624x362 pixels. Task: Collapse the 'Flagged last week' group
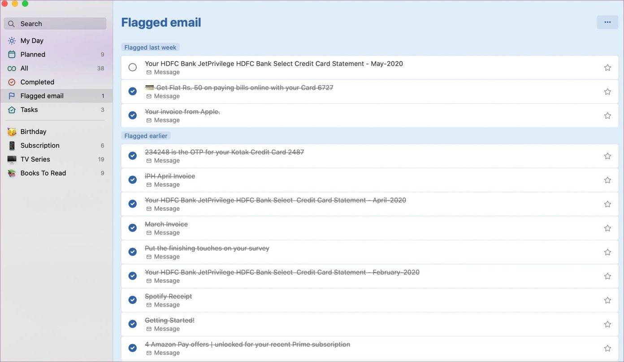click(150, 47)
